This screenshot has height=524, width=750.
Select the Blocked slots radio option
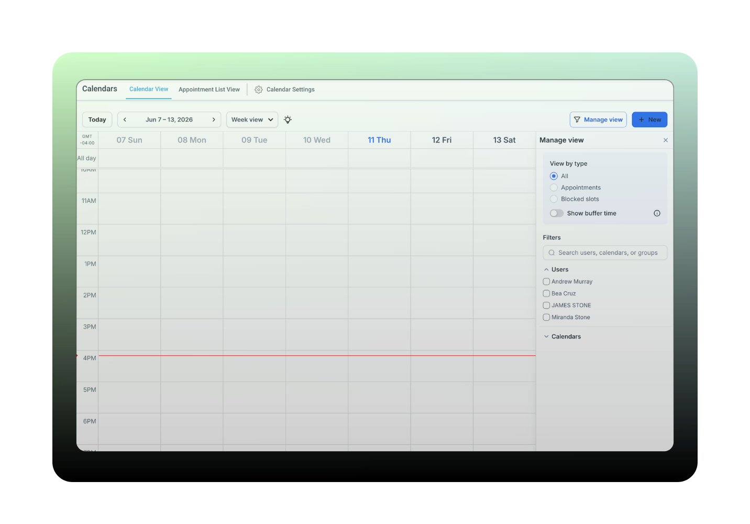pyautogui.click(x=554, y=199)
